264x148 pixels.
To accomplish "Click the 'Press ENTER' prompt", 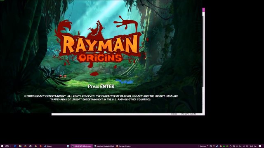I will (101, 86).
